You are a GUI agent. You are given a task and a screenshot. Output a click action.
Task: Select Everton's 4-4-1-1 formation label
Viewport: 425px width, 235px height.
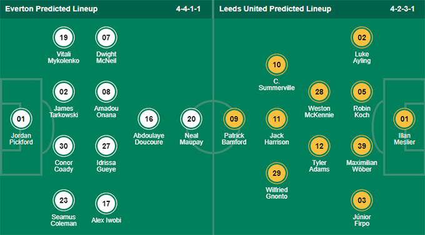(x=188, y=9)
